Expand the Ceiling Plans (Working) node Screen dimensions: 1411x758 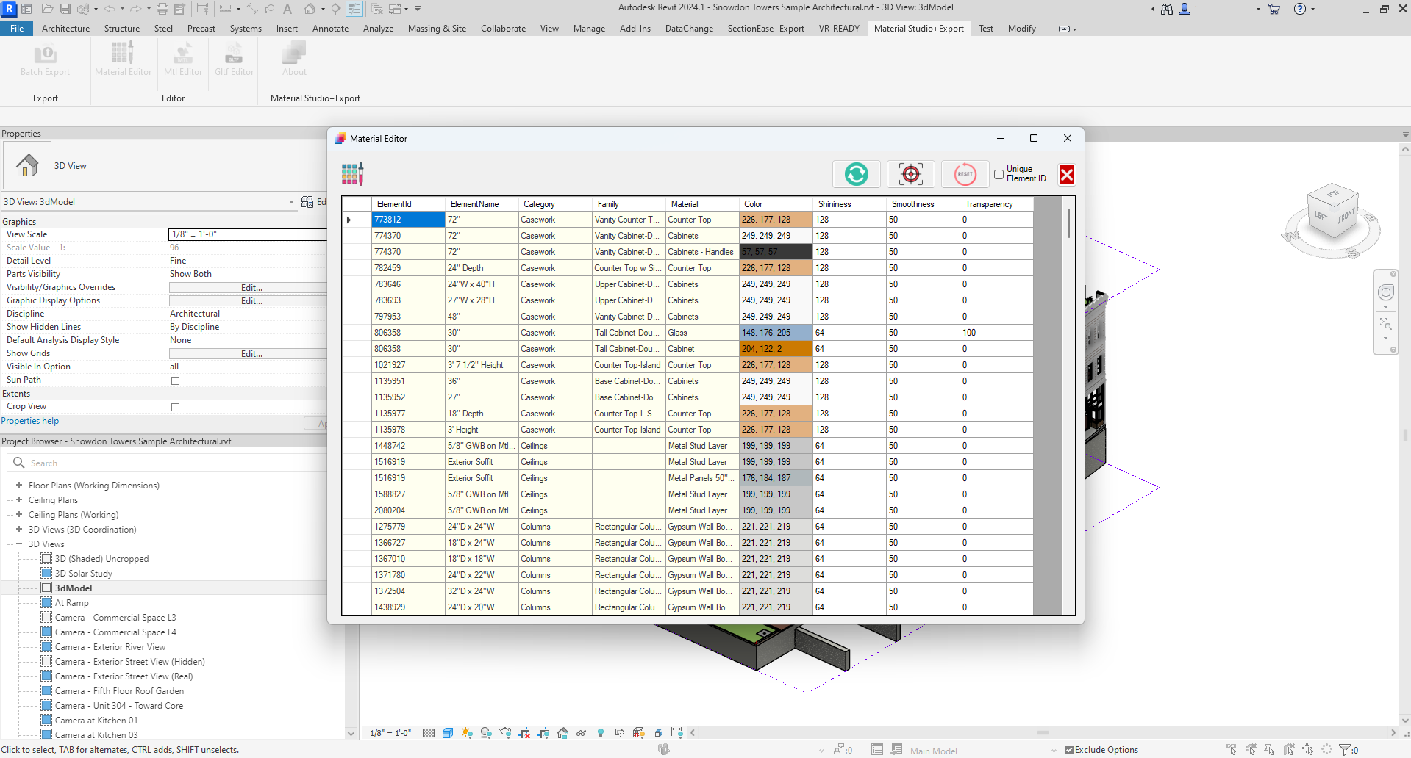(x=19, y=514)
